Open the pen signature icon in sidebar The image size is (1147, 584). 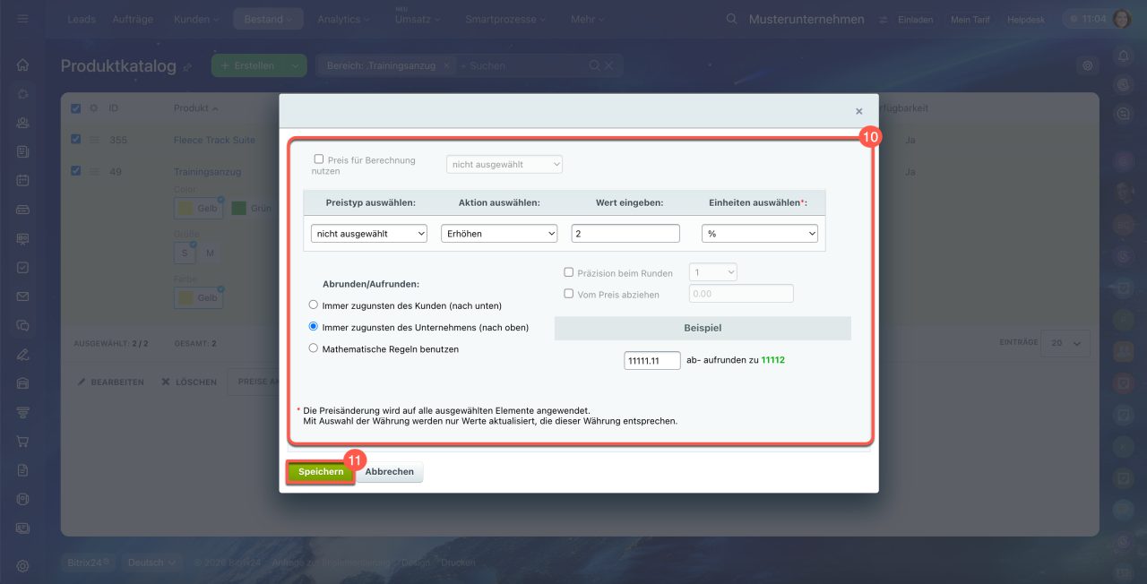(22, 354)
